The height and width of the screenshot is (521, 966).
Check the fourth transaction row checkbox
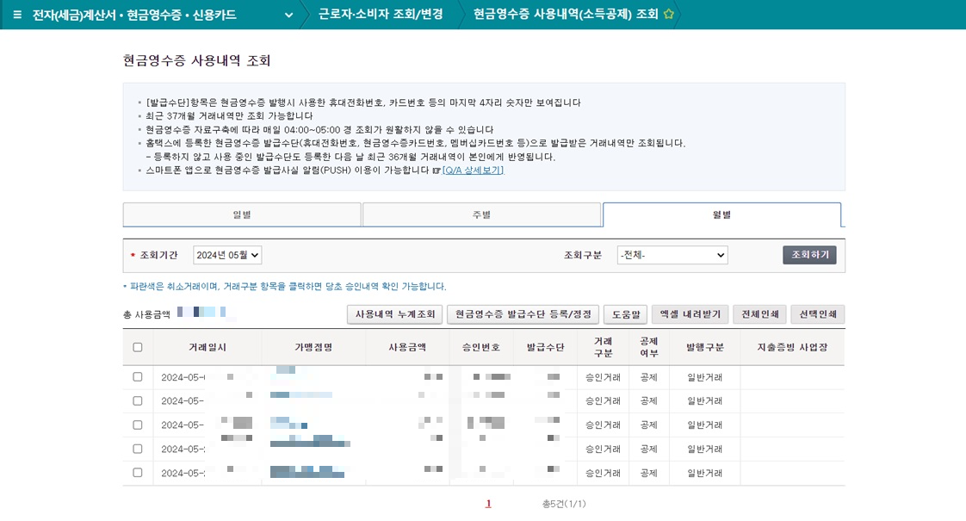tap(138, 449)
